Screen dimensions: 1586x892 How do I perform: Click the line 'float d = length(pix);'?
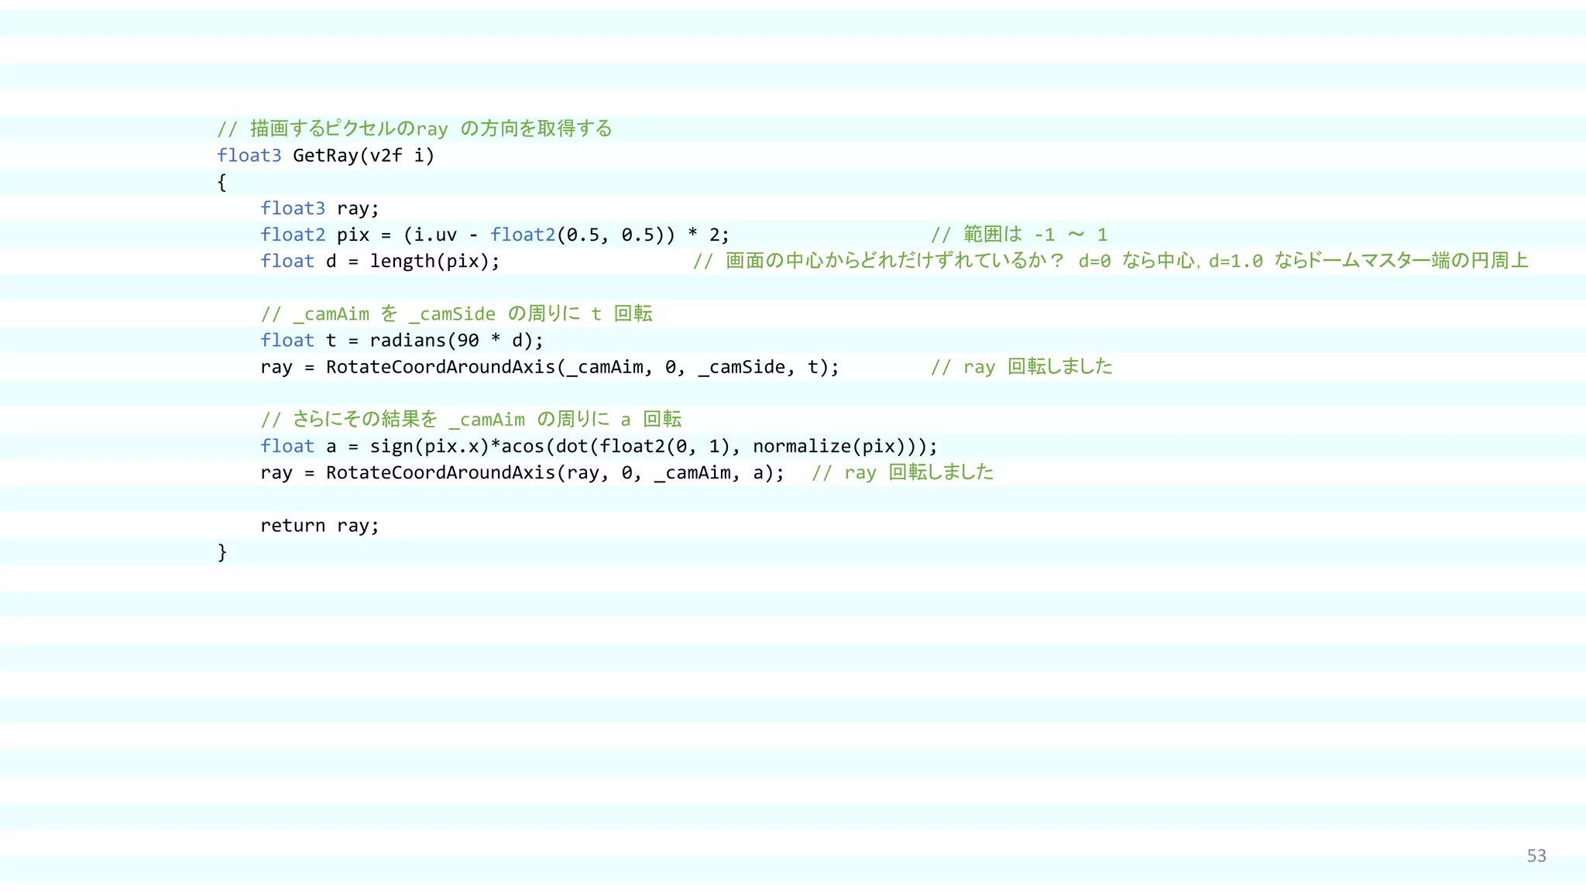380,262
